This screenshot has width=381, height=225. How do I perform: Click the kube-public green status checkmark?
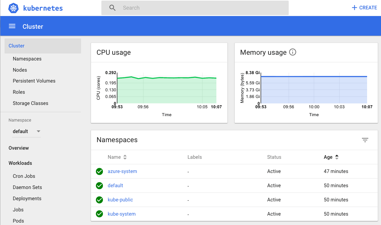pyautogui.click(x=99, y=200)
